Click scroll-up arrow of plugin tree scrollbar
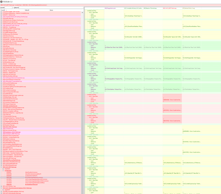The width and height of the screenshot is (221, 194). (82, 13)
